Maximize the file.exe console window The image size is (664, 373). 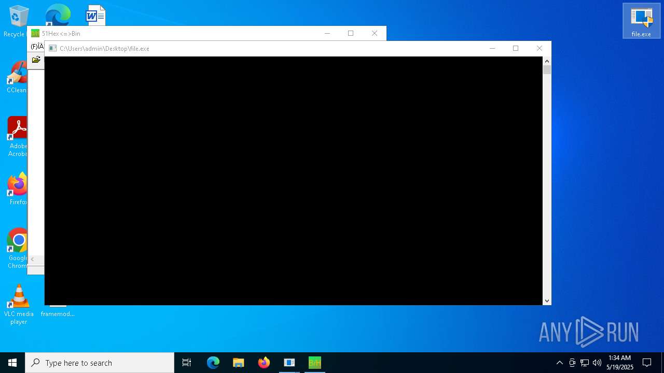tap(516, 48)
